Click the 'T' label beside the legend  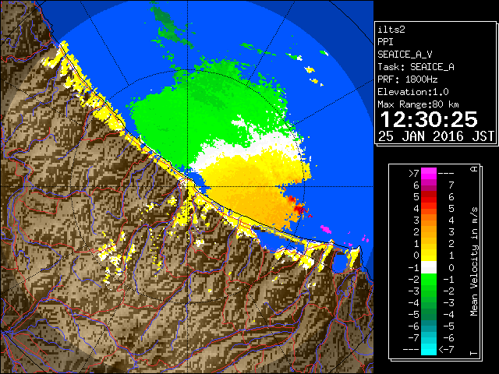click(x=474, y=353)
